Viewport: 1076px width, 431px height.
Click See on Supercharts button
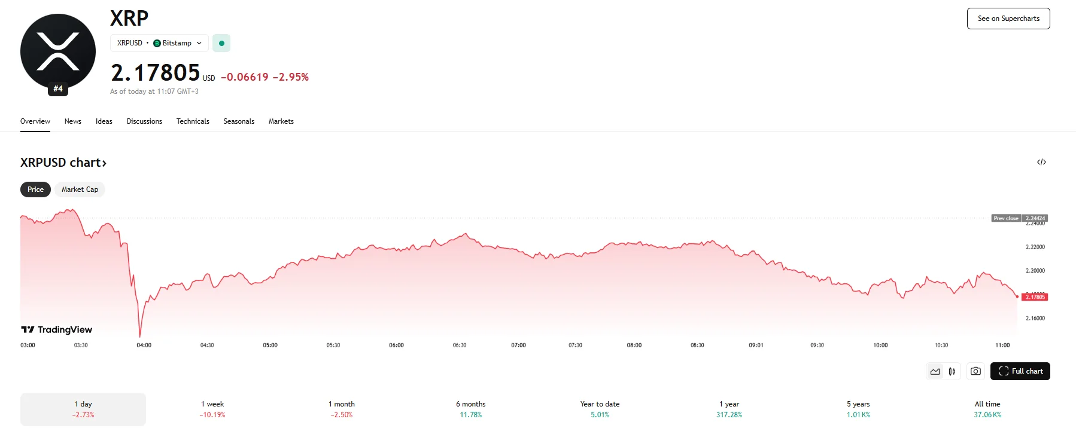[1008, 19]
